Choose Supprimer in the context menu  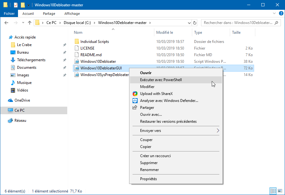(176, 162)
